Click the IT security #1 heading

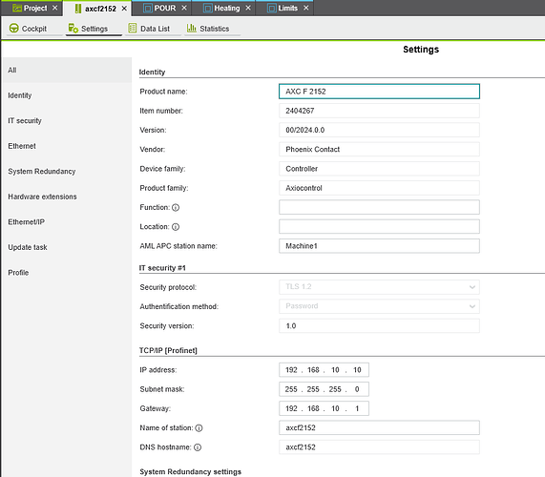click(x=162, y=268)
